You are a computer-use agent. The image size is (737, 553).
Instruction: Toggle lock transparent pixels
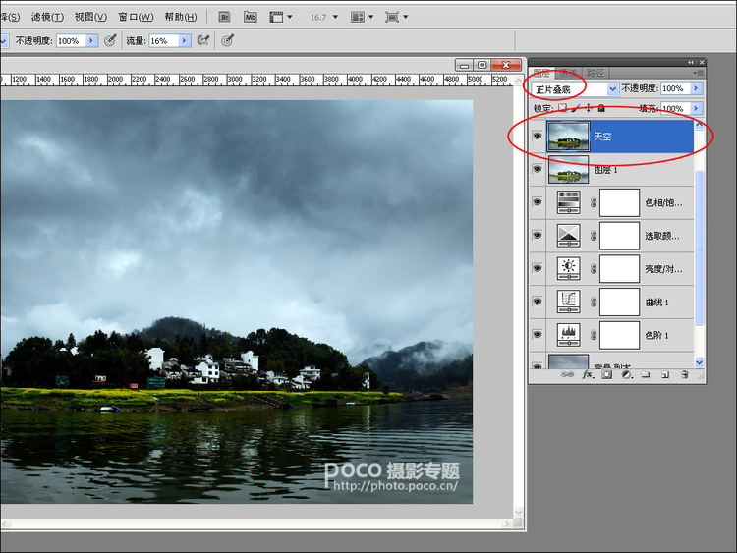563,108
